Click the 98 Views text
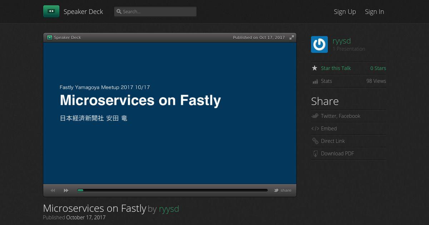This screenshot has height=225, width=429. click(x=376, y=81)
